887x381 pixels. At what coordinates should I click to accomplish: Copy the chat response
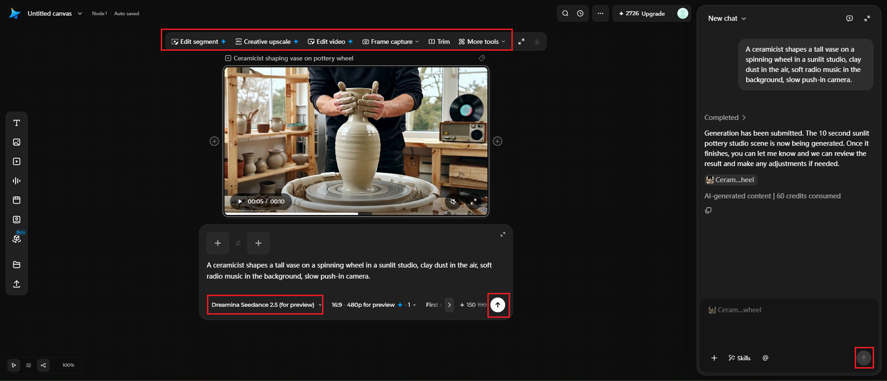708,210
